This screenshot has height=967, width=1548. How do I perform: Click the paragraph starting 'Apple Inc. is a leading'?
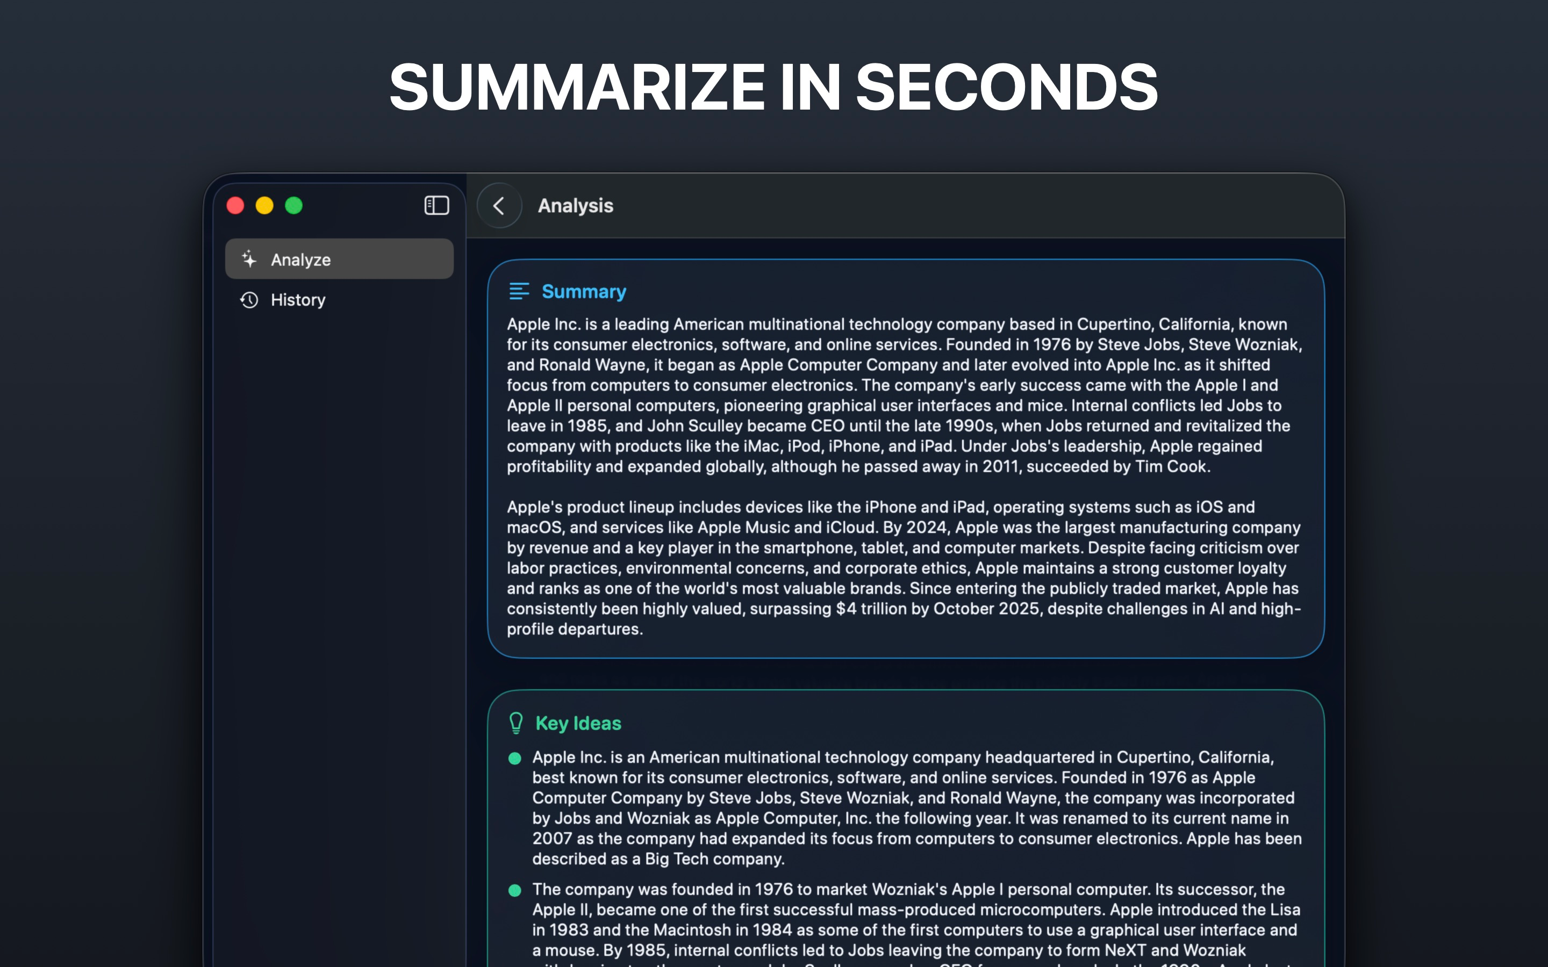point(905,395)
